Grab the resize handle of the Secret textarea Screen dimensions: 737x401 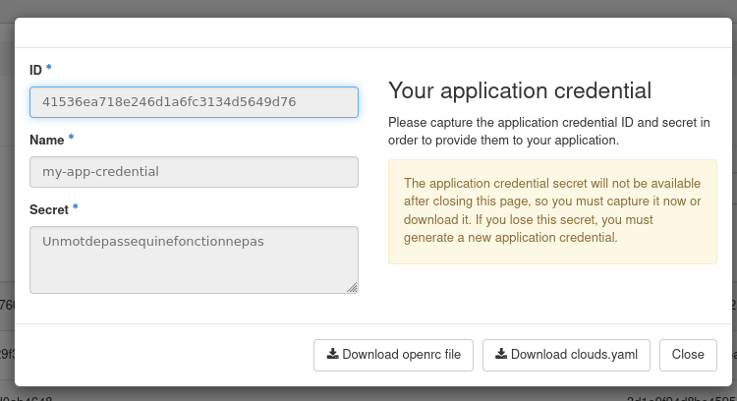[353, 288]
